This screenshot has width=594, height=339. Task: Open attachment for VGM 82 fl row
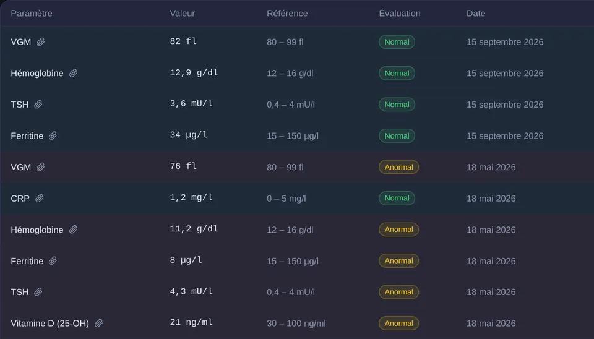(41, 42)
